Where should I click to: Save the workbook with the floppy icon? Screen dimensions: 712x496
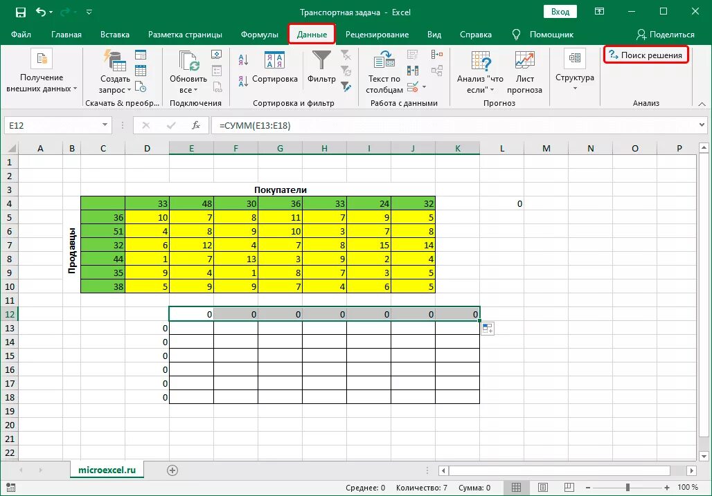coord(21,12)
